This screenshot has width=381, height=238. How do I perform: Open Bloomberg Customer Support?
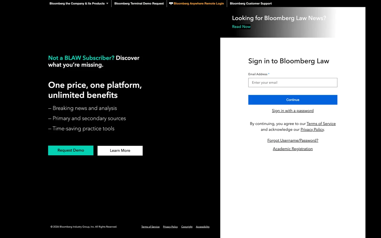click(x=251, y=4)
